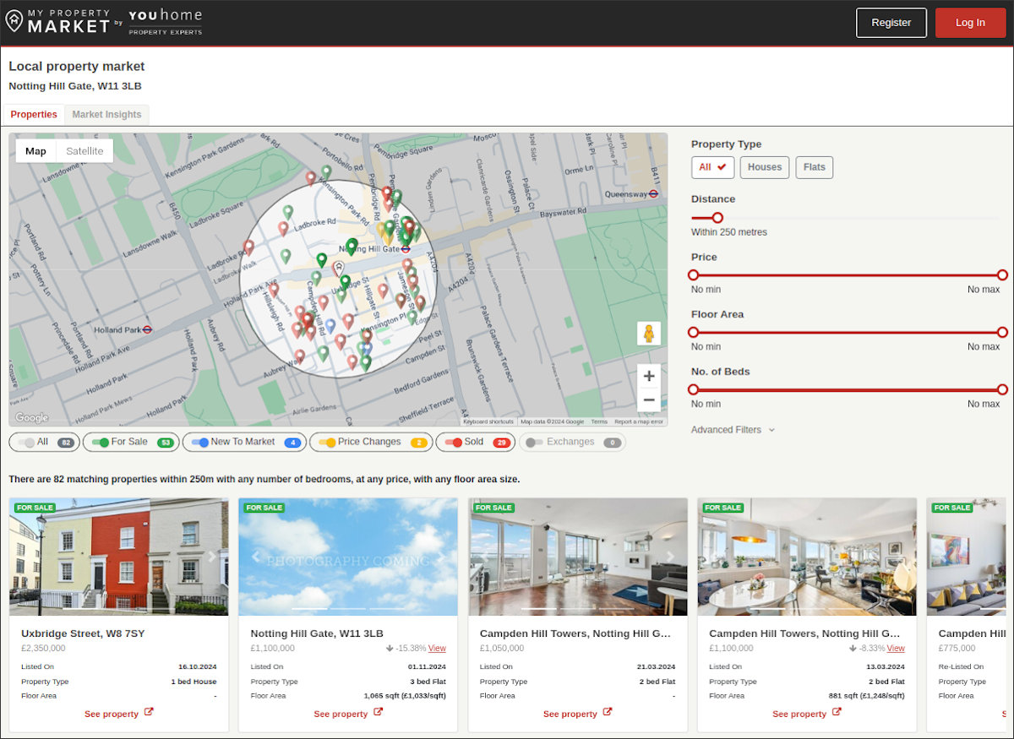Open the Market Insights tab
Viewport: 1014px width, 739px height.
[x=106, y=114]
